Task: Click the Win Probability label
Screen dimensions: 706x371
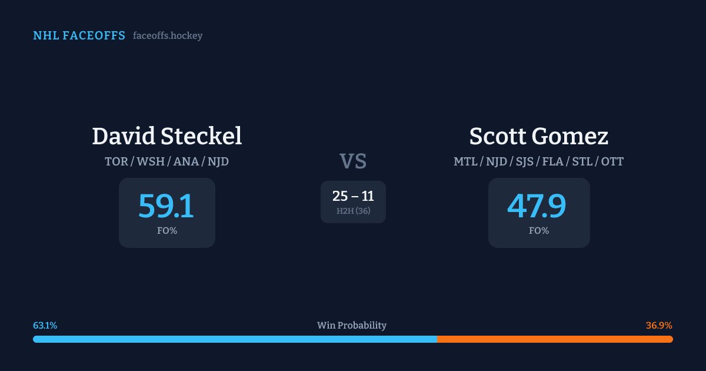Action: point(352,326)
